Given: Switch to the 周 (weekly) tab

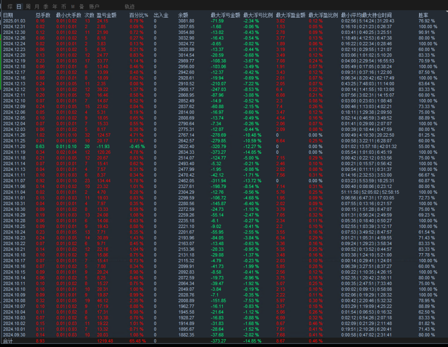Looking at the screenshot, I should click(28, 7).
